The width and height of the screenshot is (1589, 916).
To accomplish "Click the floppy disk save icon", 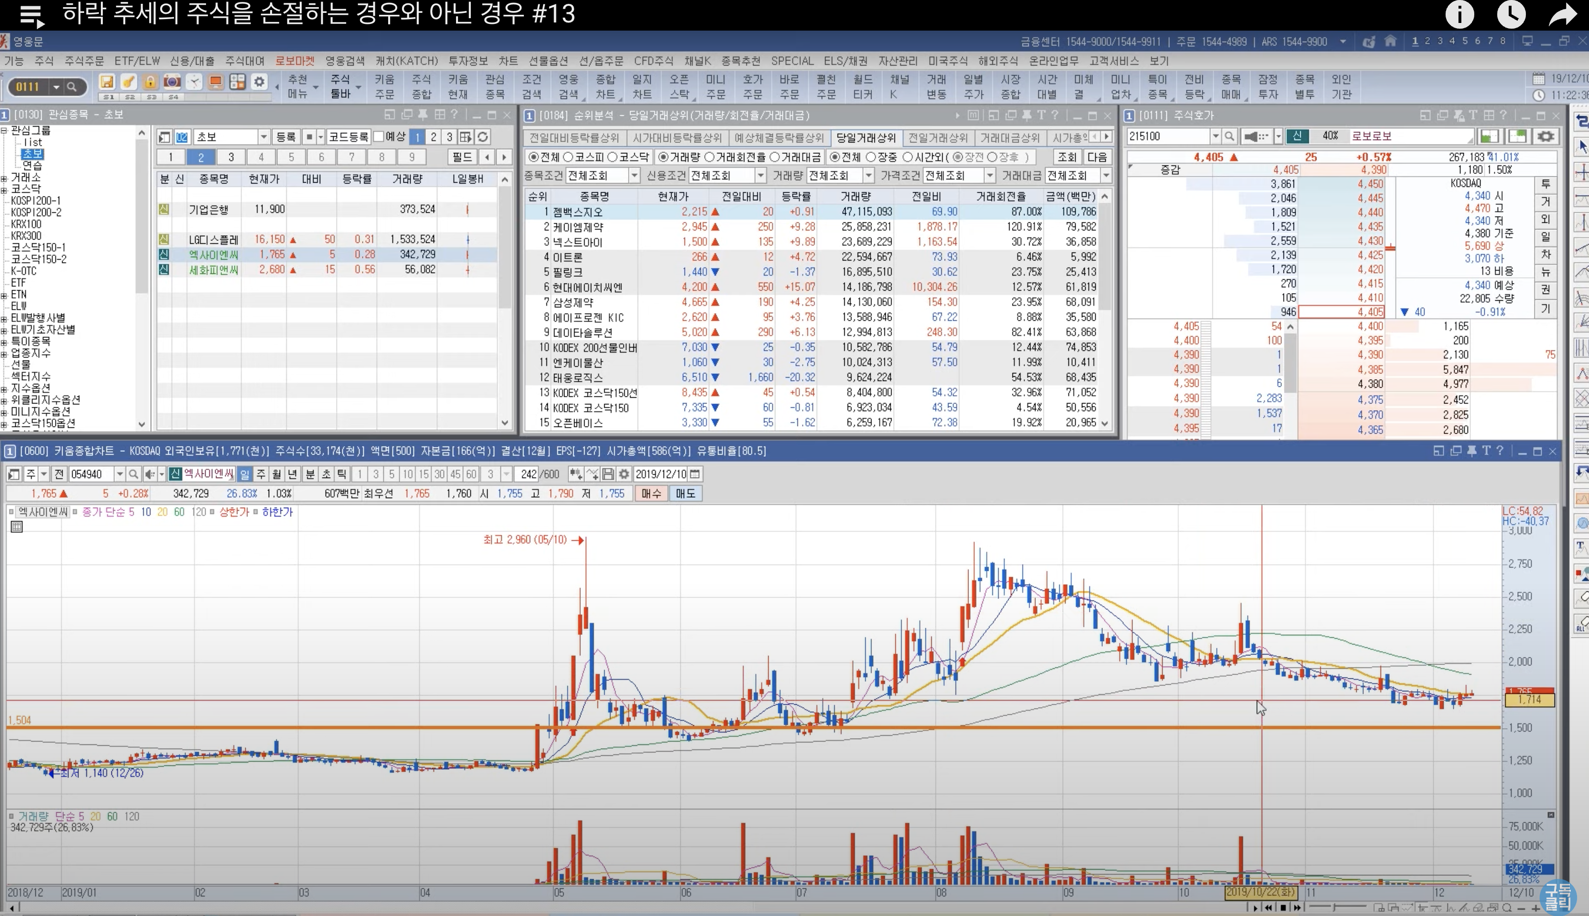I will [107, 82].
